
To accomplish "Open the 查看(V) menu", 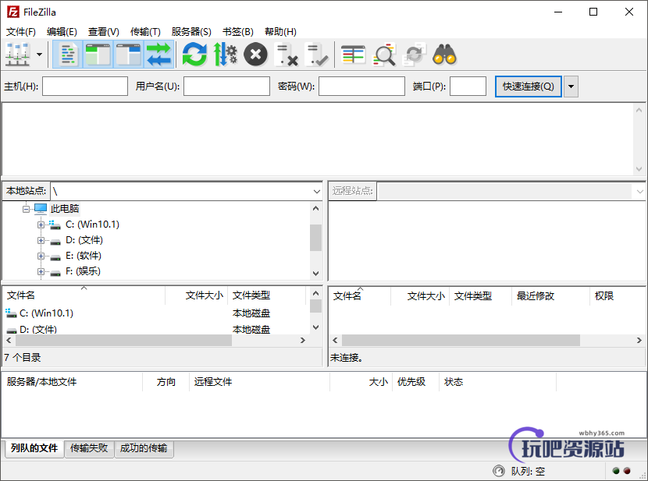I will [x=104, y=32].
